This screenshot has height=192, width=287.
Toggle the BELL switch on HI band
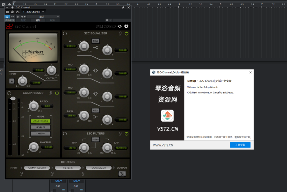pyautogui.click(x=95, y=41)
